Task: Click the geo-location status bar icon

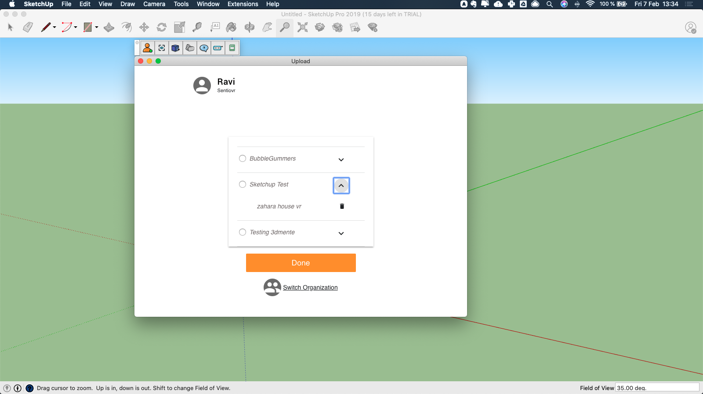Action: pos(7,388)
